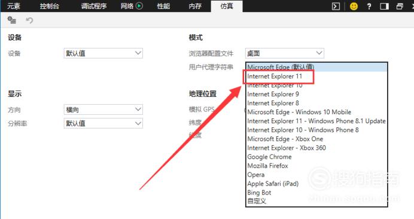Image resolution: width=414 pixels, height=219 pixels.
Task: Start network capture via the green play icon
Action: [139, 6]
